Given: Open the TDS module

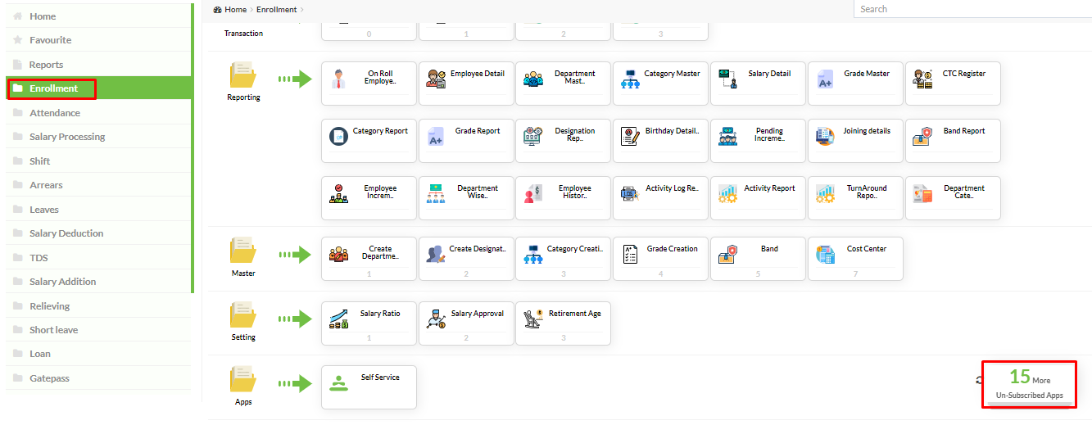Looking at the screenshot, I should click(x=99, y=257).
